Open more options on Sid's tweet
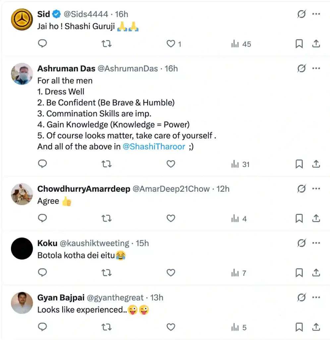 (316, 14)
